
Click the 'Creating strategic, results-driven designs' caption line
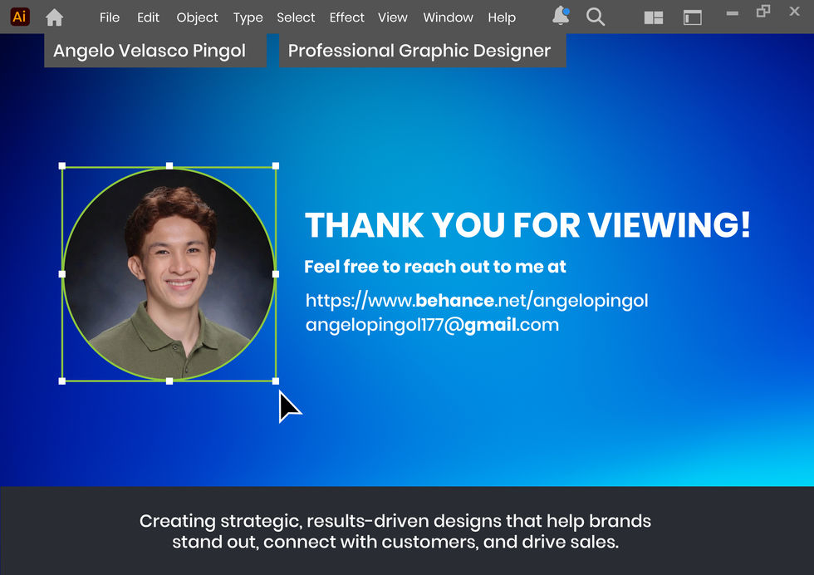tap(395, 521)
